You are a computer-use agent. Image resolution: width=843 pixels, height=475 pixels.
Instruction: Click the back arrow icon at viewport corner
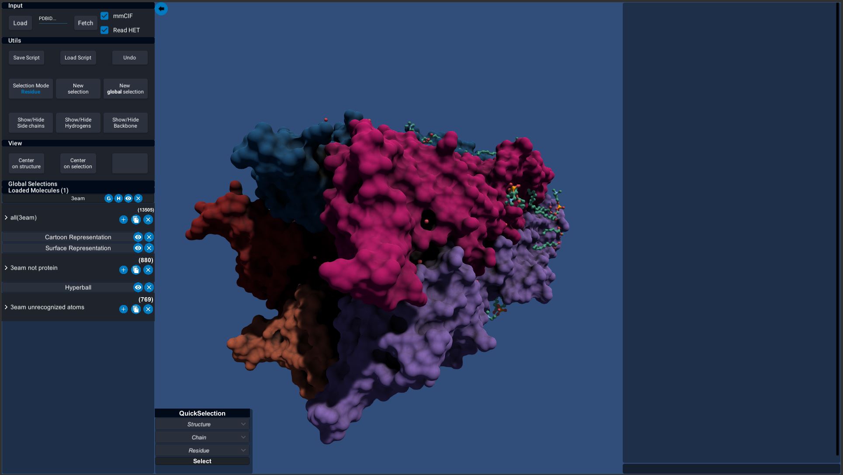[161, 9]
